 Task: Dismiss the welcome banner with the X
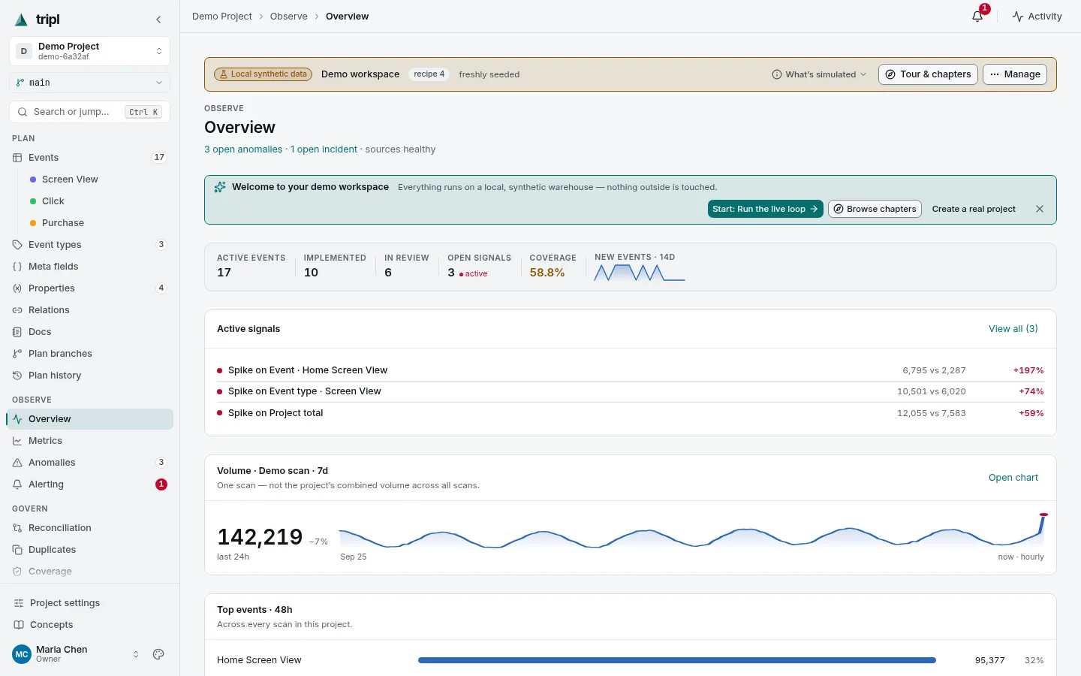point(1040,209)
